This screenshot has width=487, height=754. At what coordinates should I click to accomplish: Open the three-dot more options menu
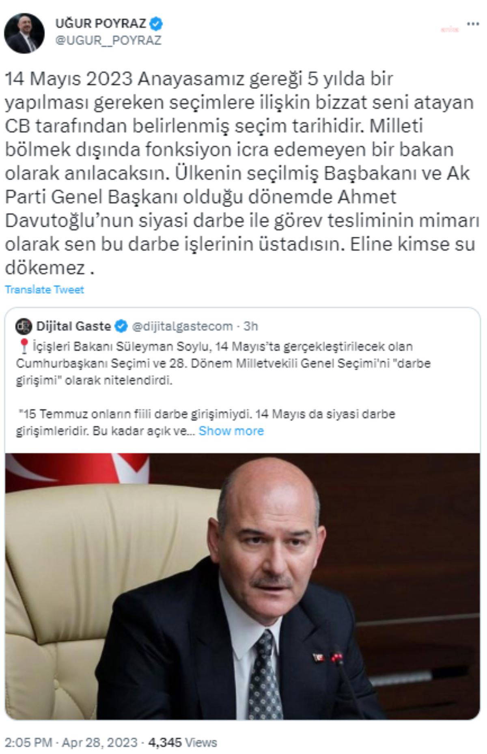pyautogui.click(x=473, y=24)
